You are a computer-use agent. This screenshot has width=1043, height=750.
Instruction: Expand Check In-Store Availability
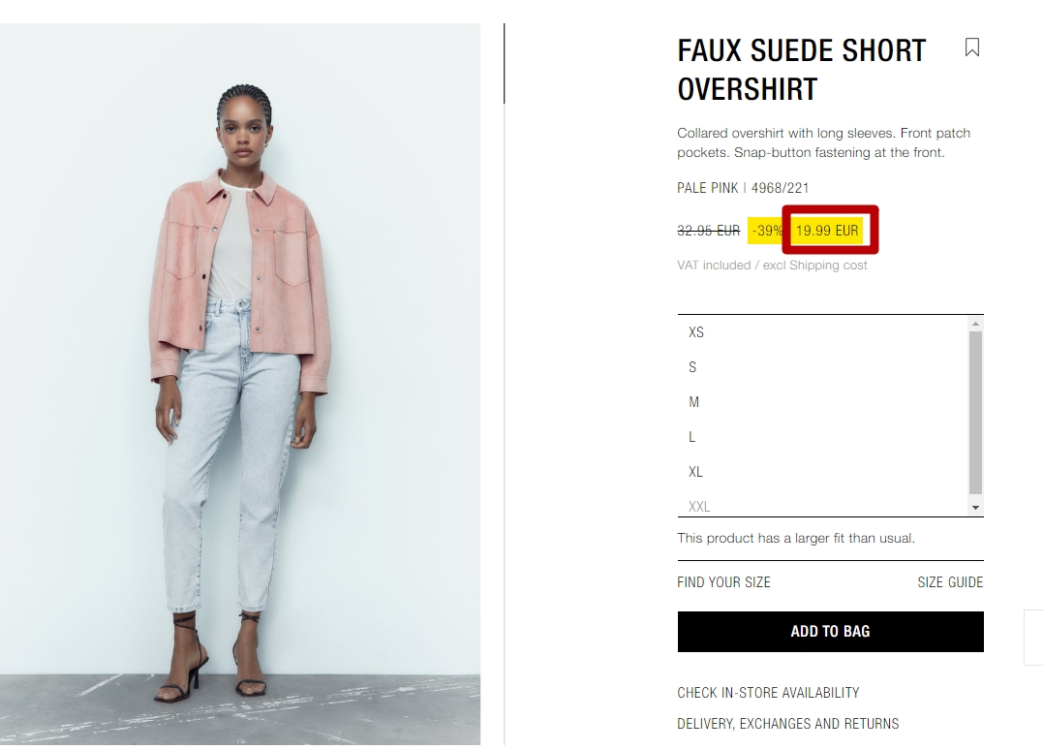click(x=768, y=693)
